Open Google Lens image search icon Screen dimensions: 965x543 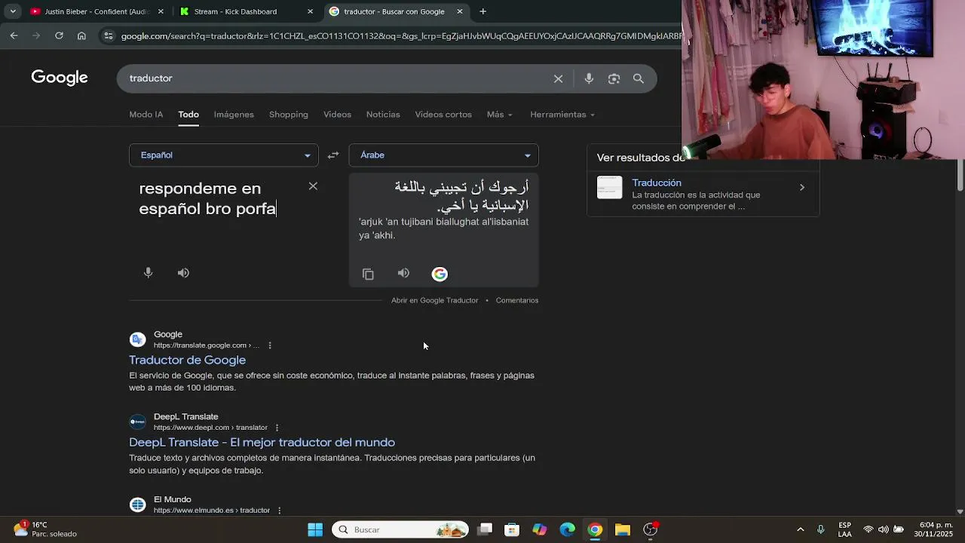click(x=614, y=78)
